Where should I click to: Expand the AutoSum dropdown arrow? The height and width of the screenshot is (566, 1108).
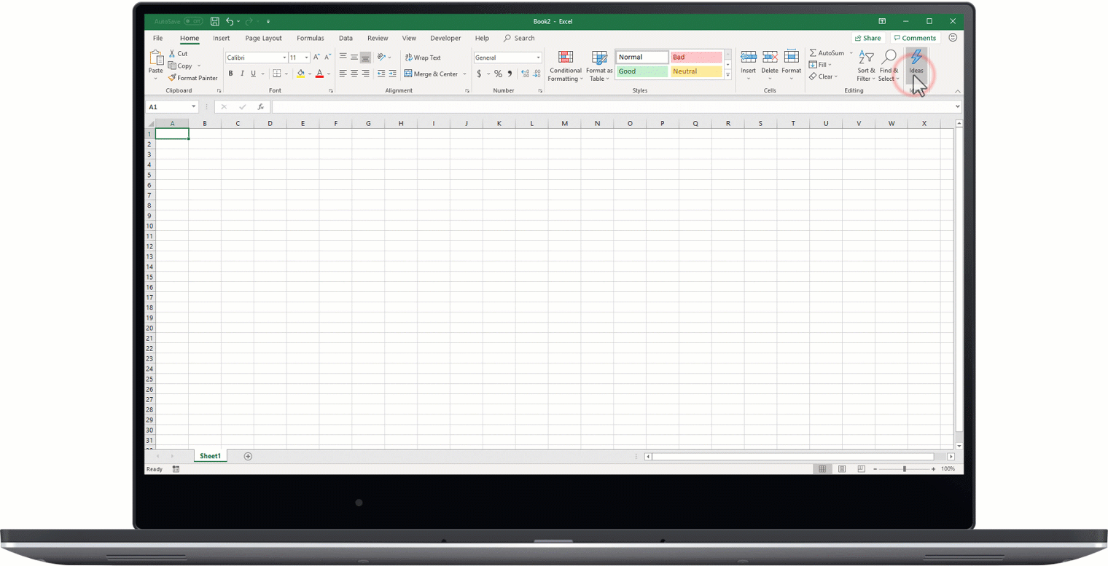(x=851, y=53)
